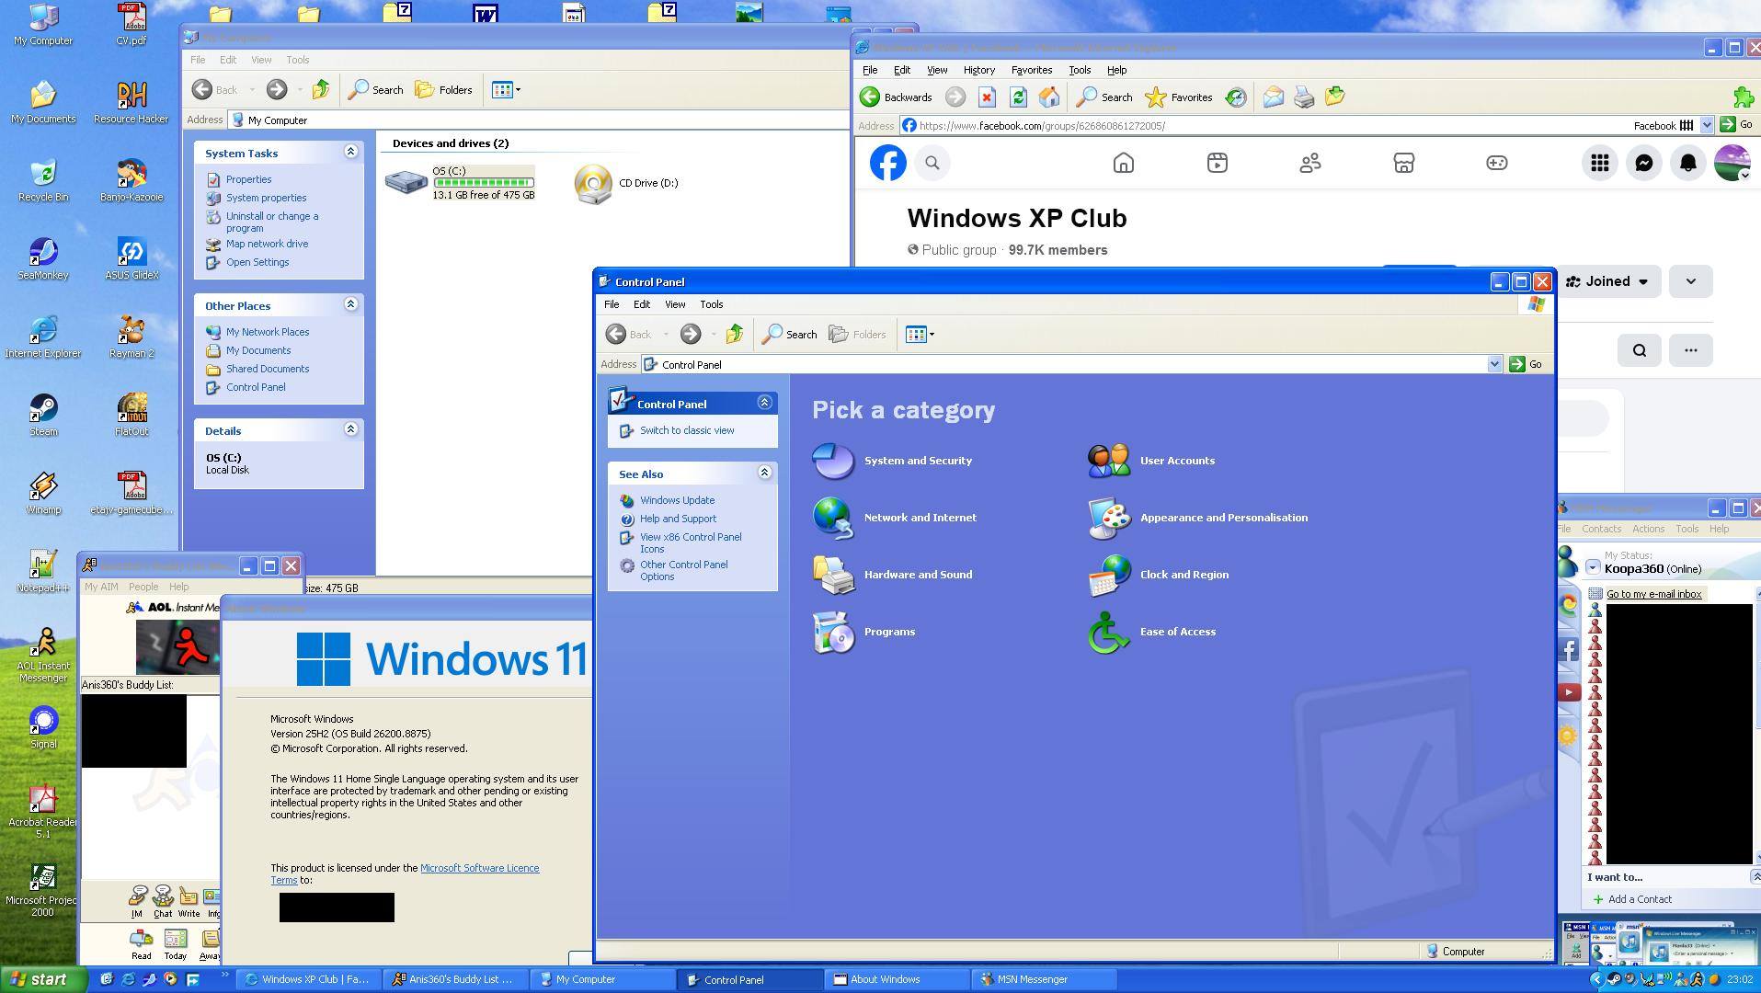
Task: Click Internet Explorer Stop toolbar icon
Action: (x=987, y=97)
